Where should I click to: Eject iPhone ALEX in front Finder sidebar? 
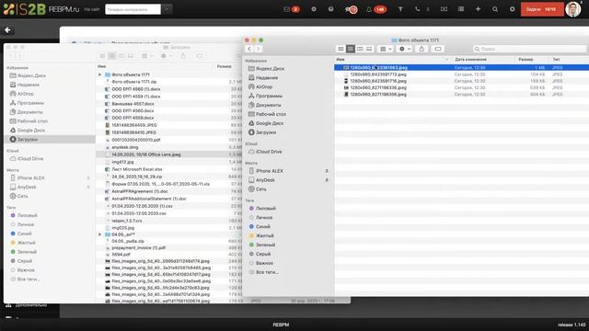[x=327, y=171]
